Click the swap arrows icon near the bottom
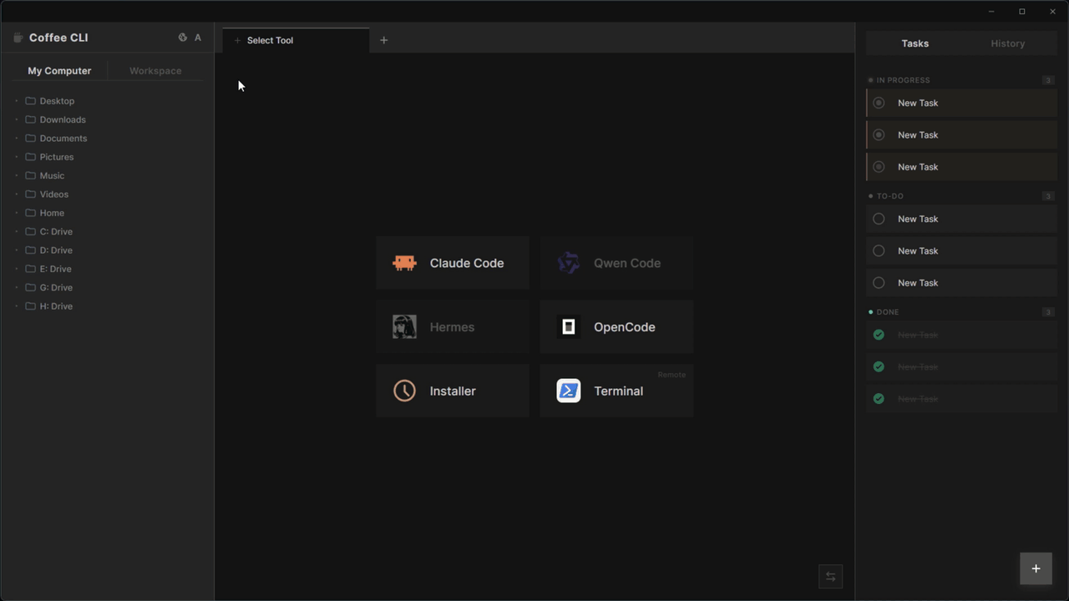The image size is (1069, 601). pyautogui.click(x=830, y=576)
